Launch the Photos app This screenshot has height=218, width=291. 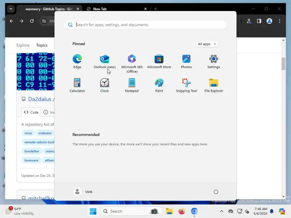186,62
